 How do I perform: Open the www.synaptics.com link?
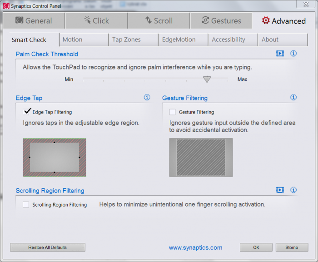point(195,247)
